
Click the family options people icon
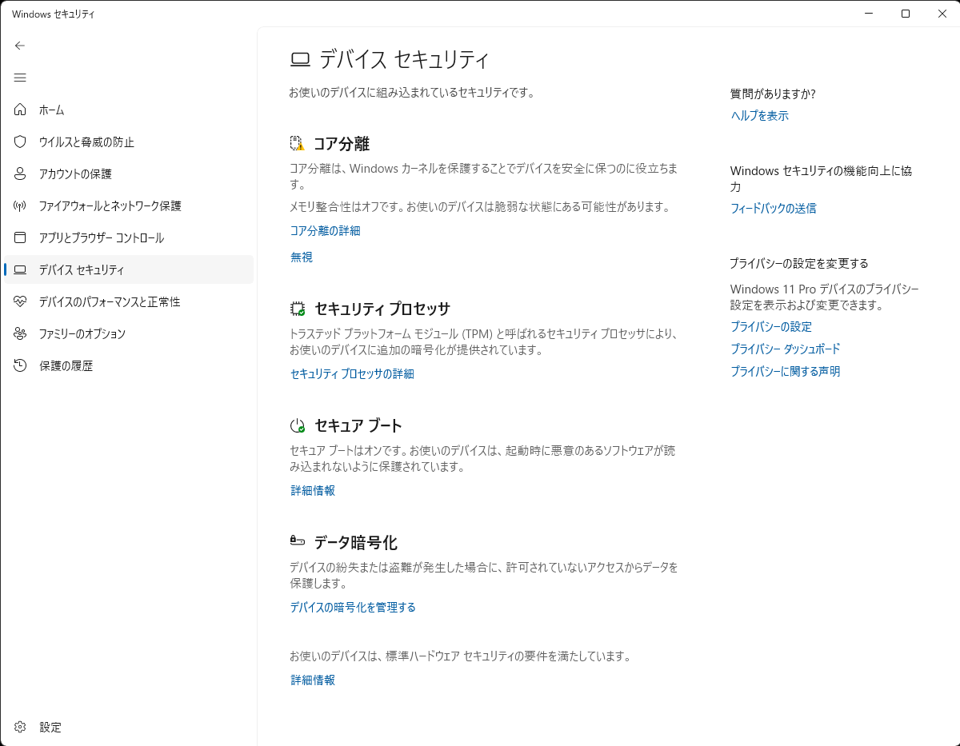pos(20,333)
